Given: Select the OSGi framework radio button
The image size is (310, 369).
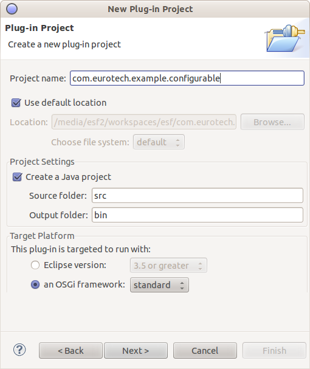Looking at the screenshot, I should tap(35, 285).
